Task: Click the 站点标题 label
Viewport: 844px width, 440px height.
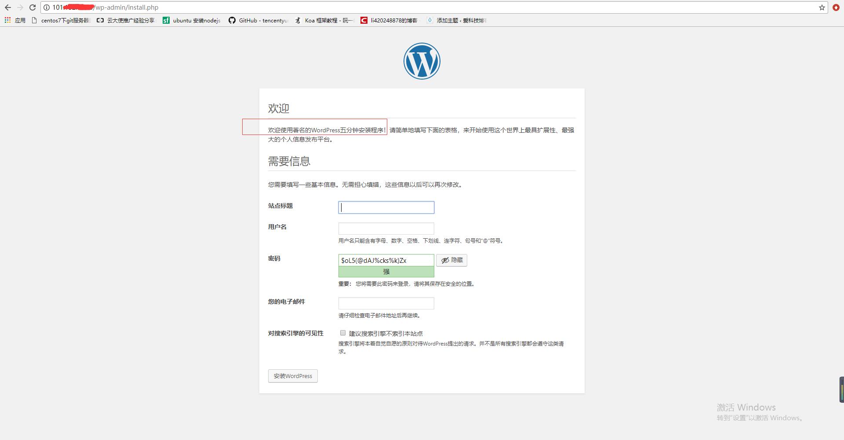Action: [280, 206]
